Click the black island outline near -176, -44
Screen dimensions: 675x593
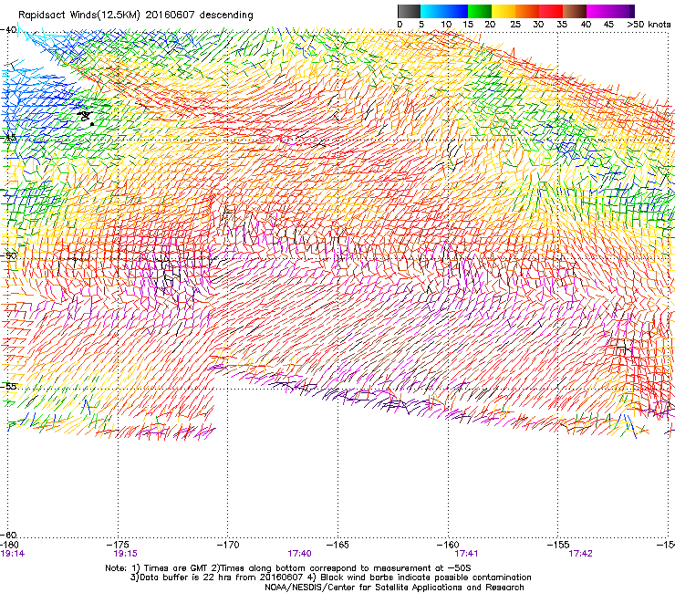pyautogui.click(x=86, y=116)
